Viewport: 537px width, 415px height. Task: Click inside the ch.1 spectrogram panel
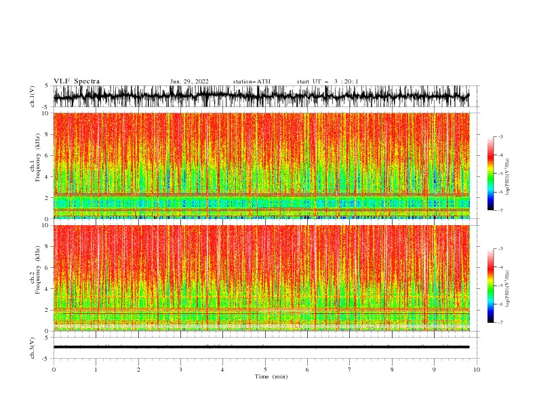(x=261, y=165)
